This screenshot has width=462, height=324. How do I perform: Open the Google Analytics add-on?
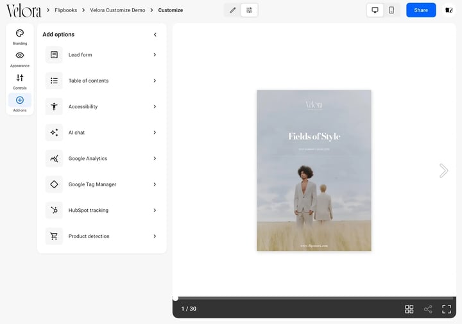coord(101,158)
